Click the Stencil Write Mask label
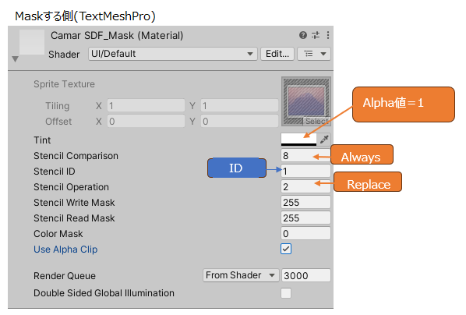466x315 pixels. (x=74, y=203)
